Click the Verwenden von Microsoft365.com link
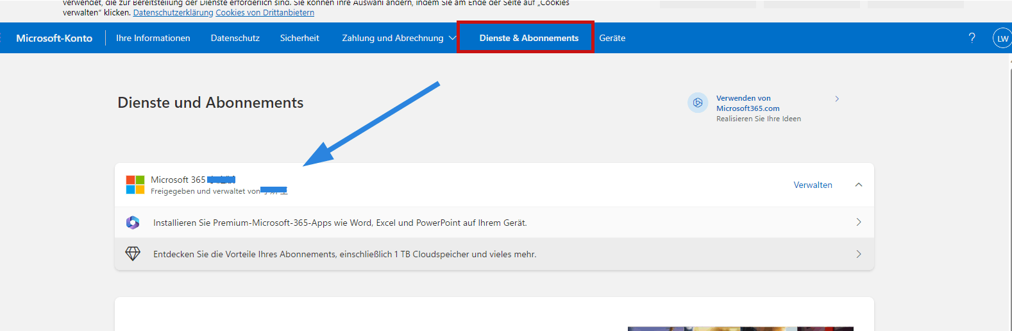The width and height of the screenshot is (1012, 331). point(748,103)
